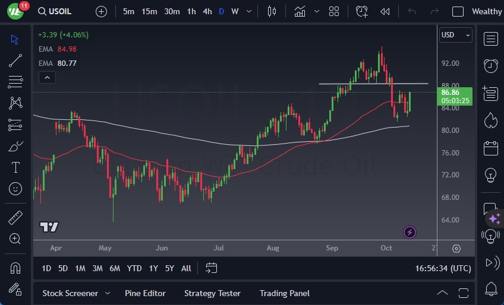Screen dimensions: 504x305
Task: Open the watchlist panel icon
Action: pos(490,39)
